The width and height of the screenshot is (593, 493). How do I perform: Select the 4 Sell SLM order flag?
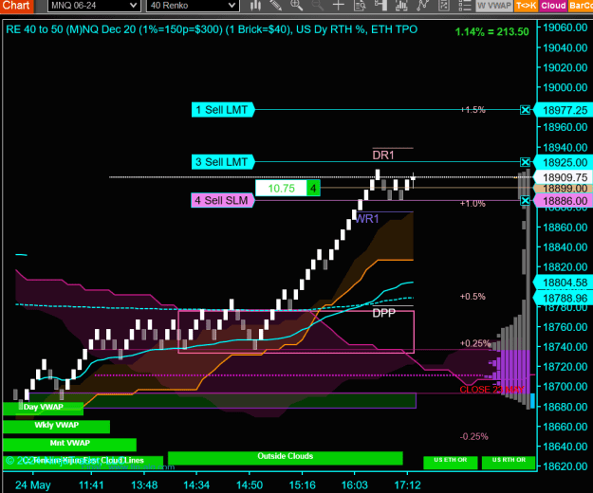[x=223, y=200]
